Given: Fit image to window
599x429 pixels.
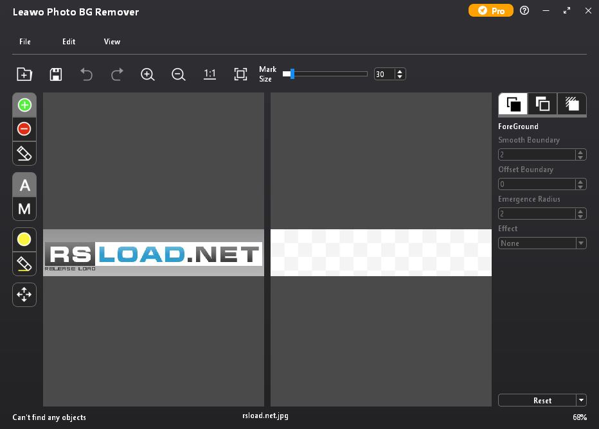Looking at the screenshot, I should pyautogui.click(x=240, y=74).
